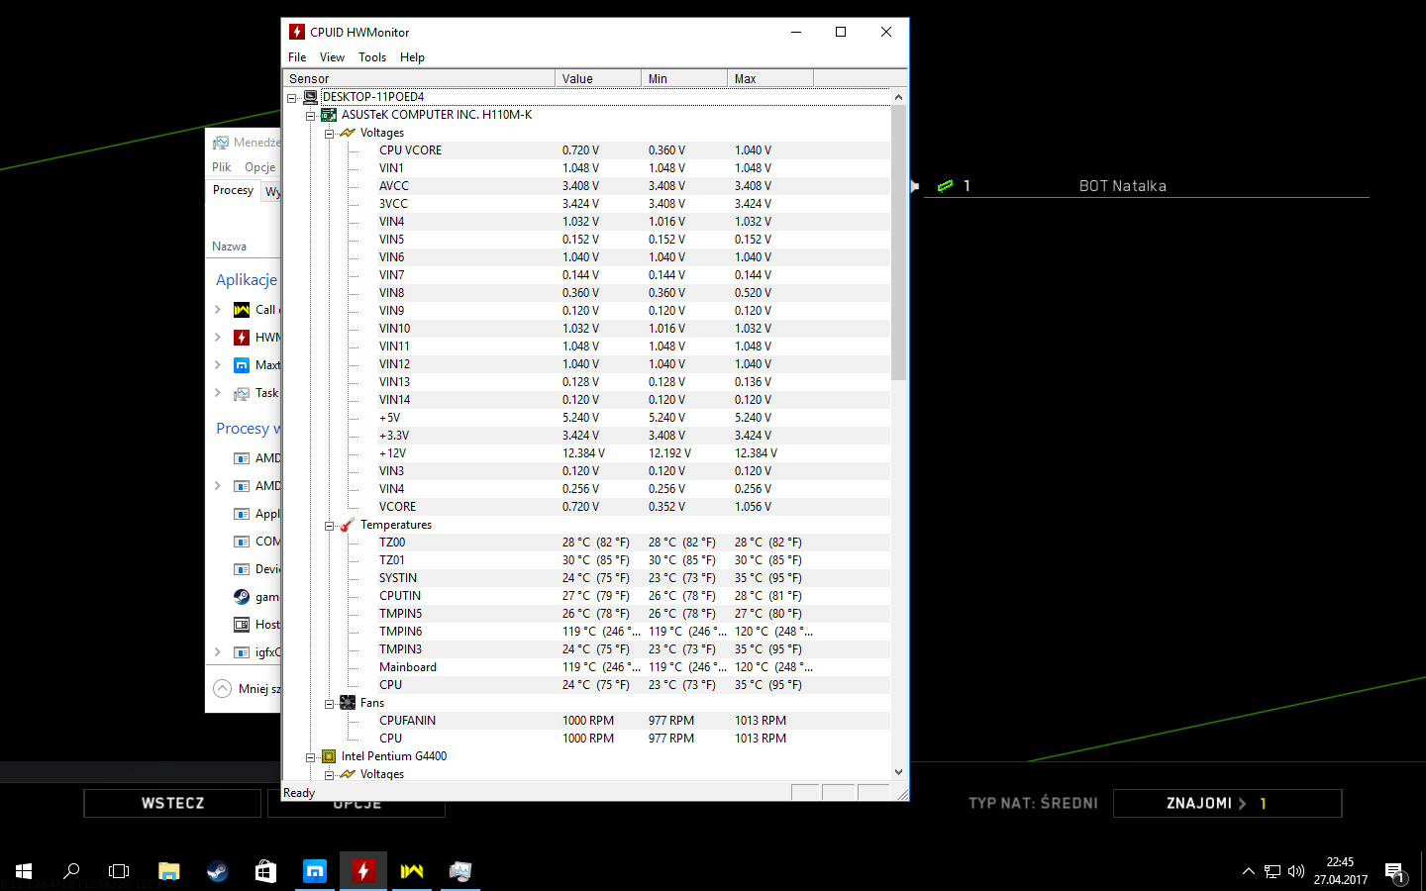Open File Explorer from the taskbar
This screenshot has width=1426, height=891.
click(169, 871)
